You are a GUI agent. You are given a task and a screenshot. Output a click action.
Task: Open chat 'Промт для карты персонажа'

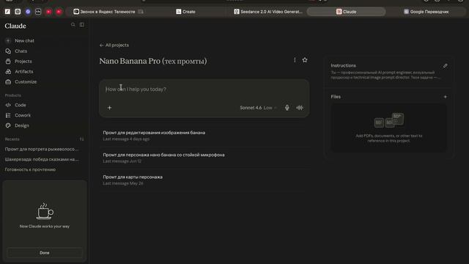tap(204, 180)
